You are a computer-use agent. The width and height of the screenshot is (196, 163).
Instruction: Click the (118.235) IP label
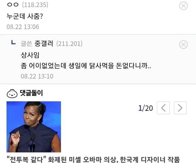pos(35,5)
